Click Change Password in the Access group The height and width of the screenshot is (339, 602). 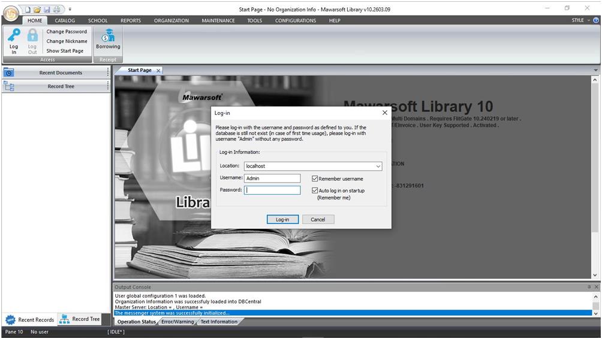click(x=67, y=32)
